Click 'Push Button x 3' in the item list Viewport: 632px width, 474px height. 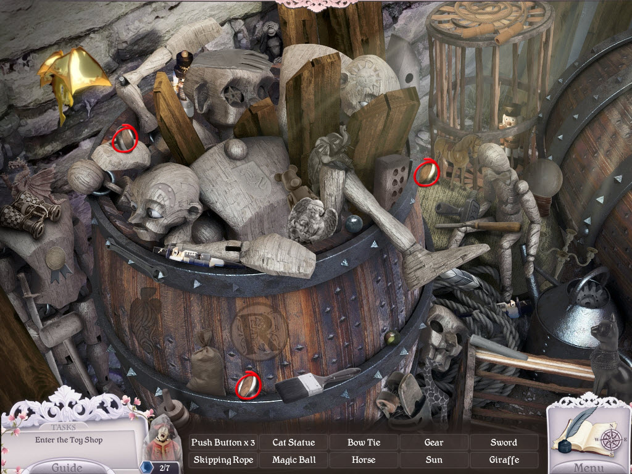(x=223, y=443)
